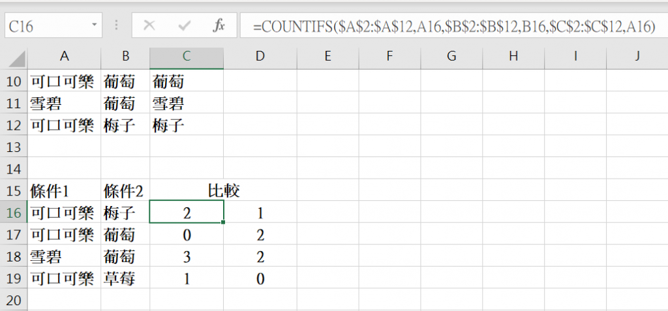Screen dimensions: 668x311
Task: Select row 13 header
Action: tap(14, 147)
